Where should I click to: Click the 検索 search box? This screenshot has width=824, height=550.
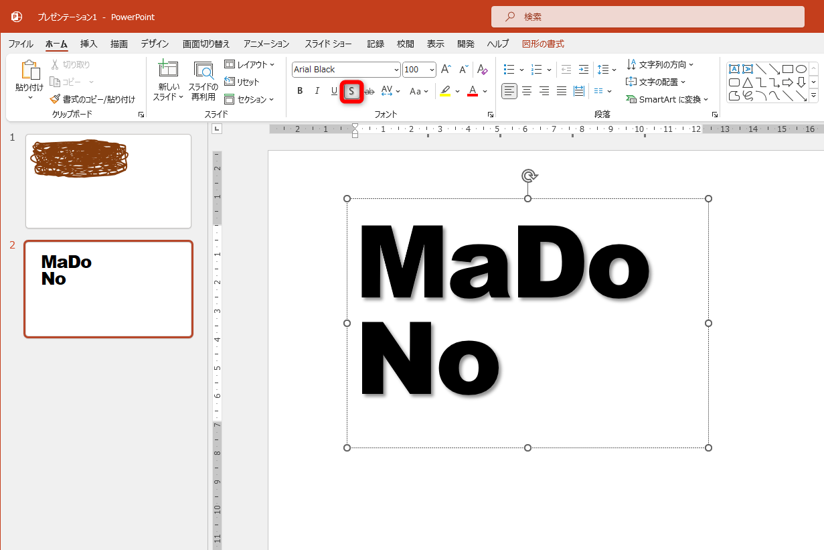pyautogui.click(x=648, y=17)
